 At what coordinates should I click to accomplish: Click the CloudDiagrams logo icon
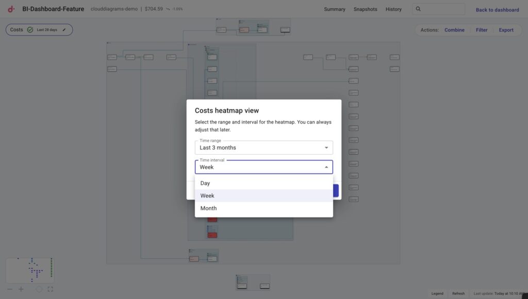coord(11,9)
